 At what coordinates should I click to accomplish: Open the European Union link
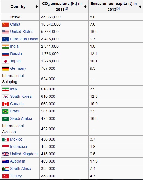24,39
